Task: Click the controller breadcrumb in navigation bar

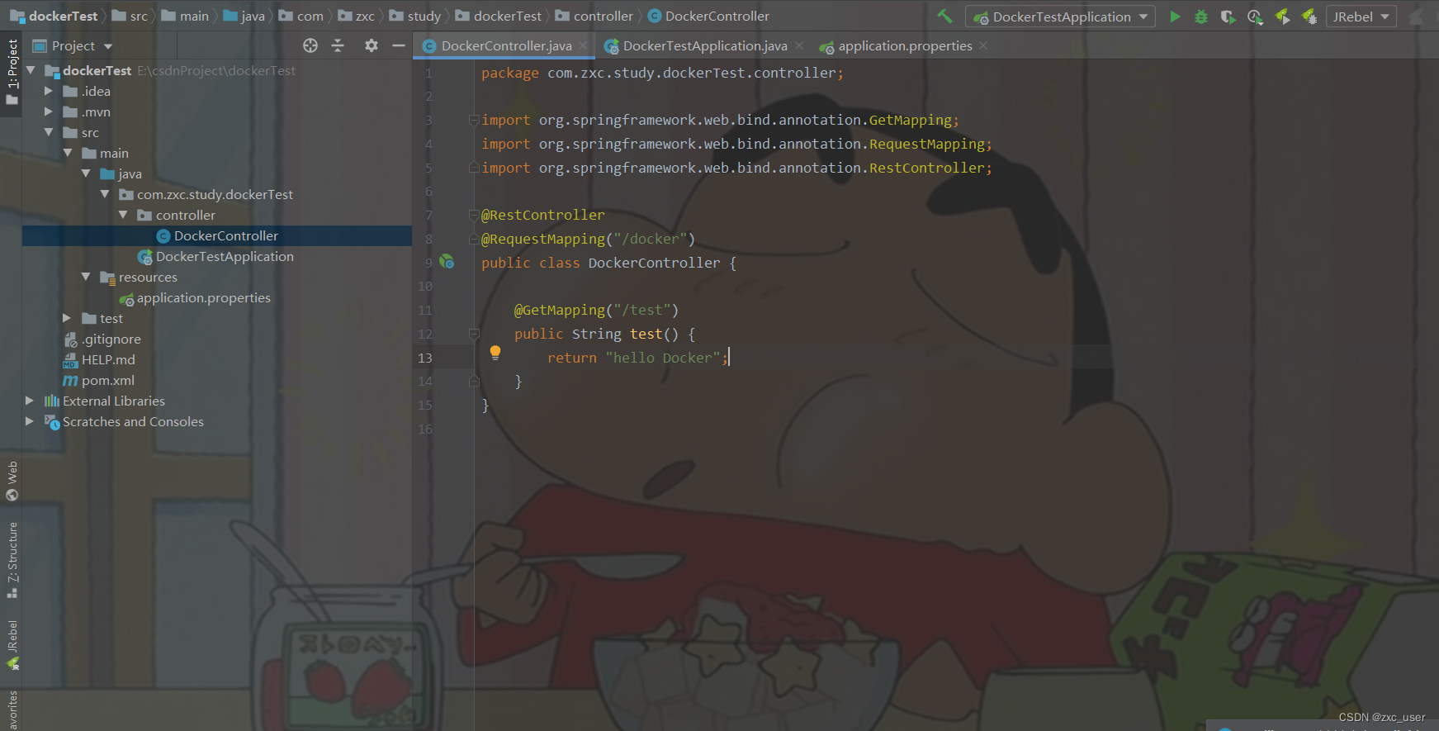Action: [x=594, y=16]
